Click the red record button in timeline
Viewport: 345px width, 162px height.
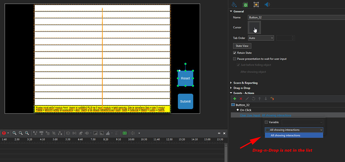tap(4, 133)
